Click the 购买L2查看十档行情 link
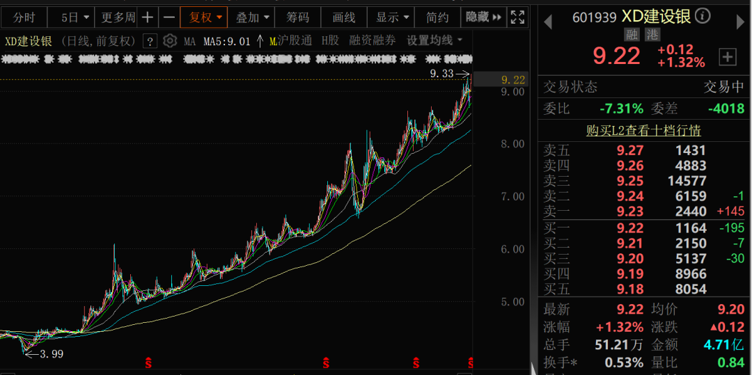 (x=643, y=131)
